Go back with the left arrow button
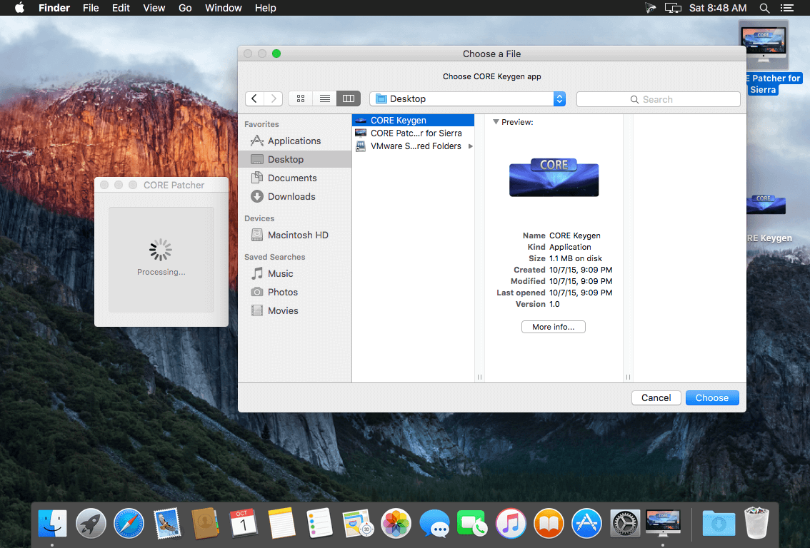This screenshot has width=810, height=548. (254, 98)
